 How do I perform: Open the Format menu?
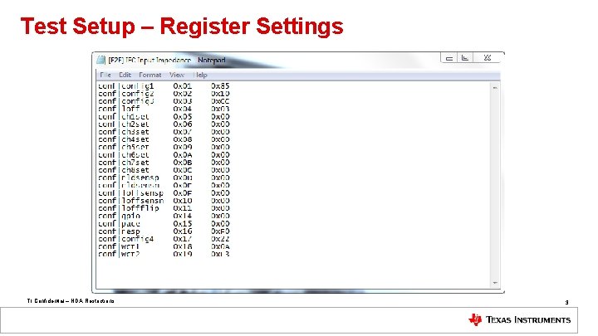click(149, 75)
